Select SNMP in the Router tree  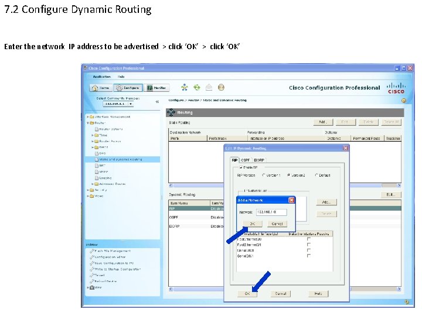point(101,171)
